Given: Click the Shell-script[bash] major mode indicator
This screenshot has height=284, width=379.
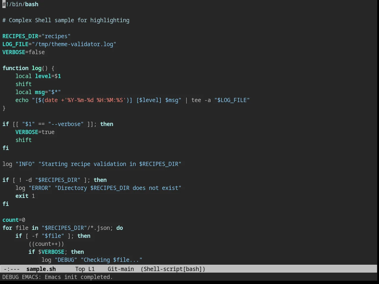Looking at the screenshot, I should tap(173, 269).
